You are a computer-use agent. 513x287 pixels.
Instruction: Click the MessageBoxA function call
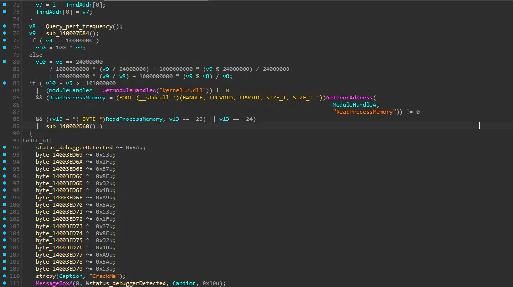coord(54,283)
